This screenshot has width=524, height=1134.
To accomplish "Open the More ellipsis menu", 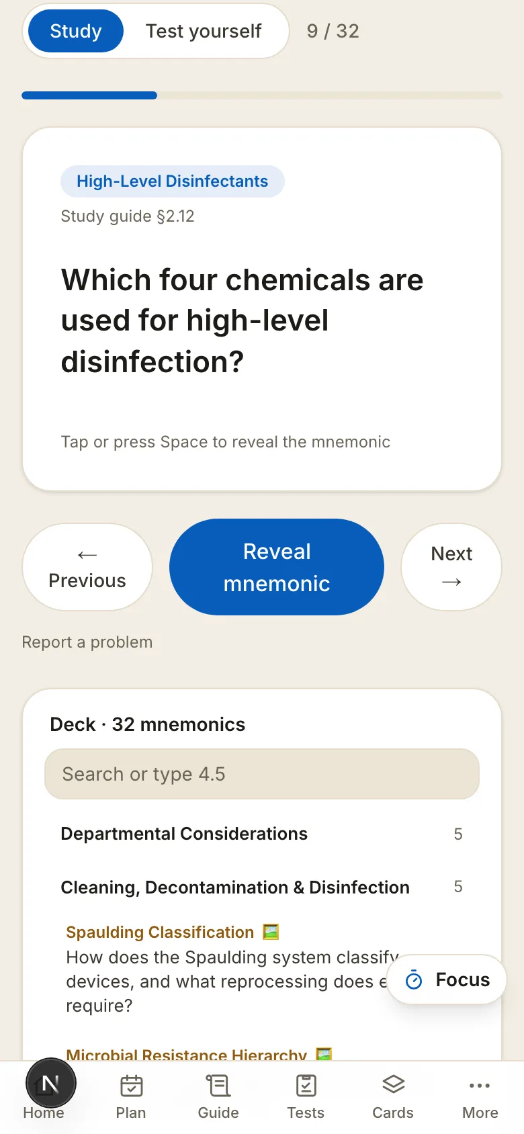I will coord(480,1086).
